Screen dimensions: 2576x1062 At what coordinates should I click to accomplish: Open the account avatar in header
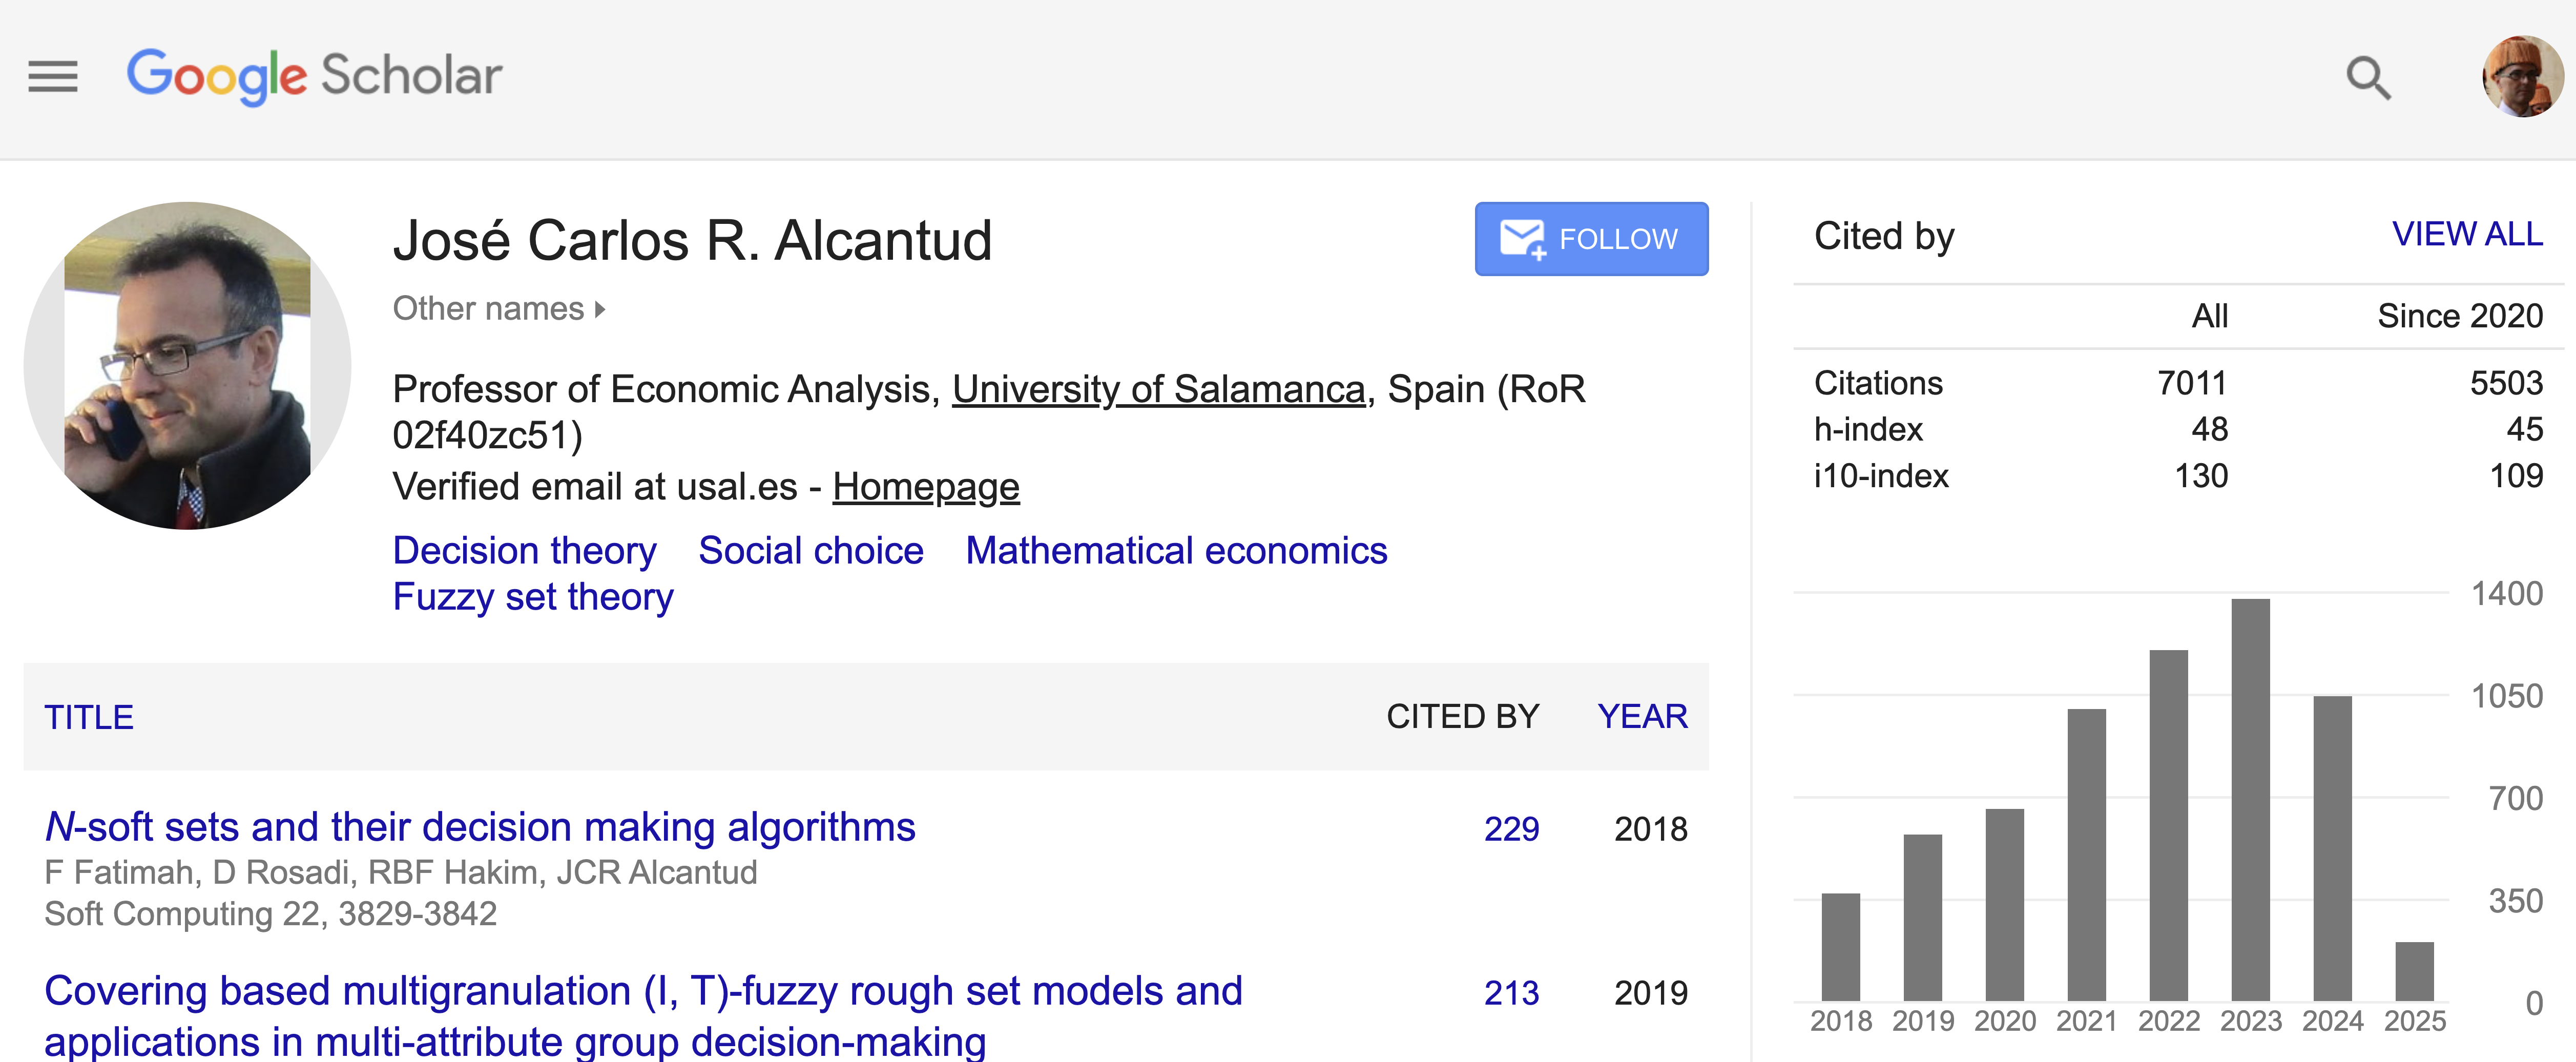pos(2521,77)
